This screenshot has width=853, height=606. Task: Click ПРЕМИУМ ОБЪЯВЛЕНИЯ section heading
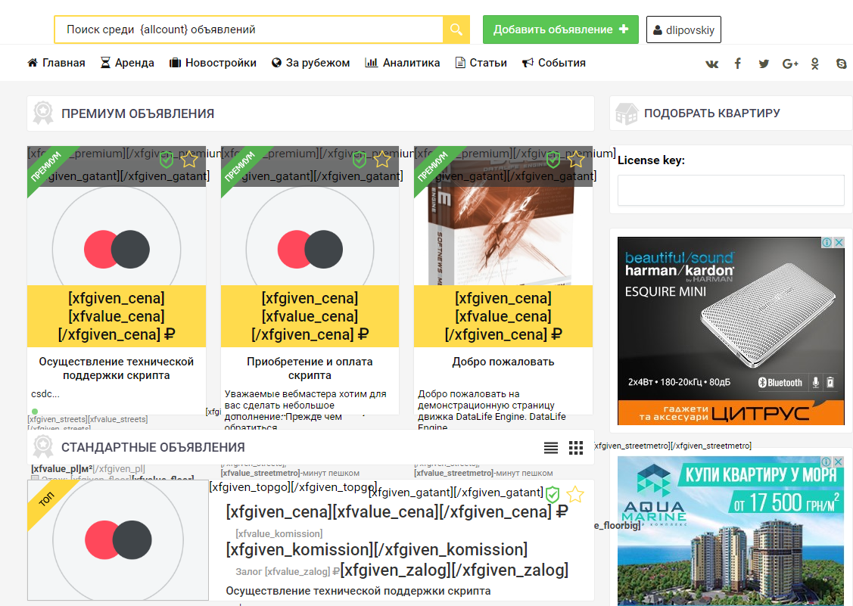(x=138, y=113)
